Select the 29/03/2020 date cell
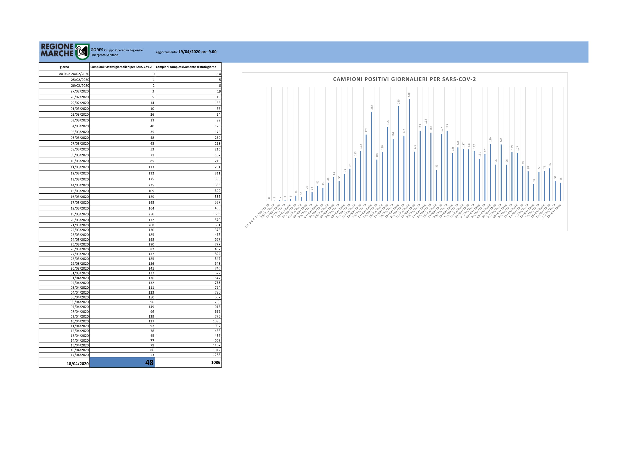Image resolution: width=636 pixels, height=450 pixels. tap(64, 264)
